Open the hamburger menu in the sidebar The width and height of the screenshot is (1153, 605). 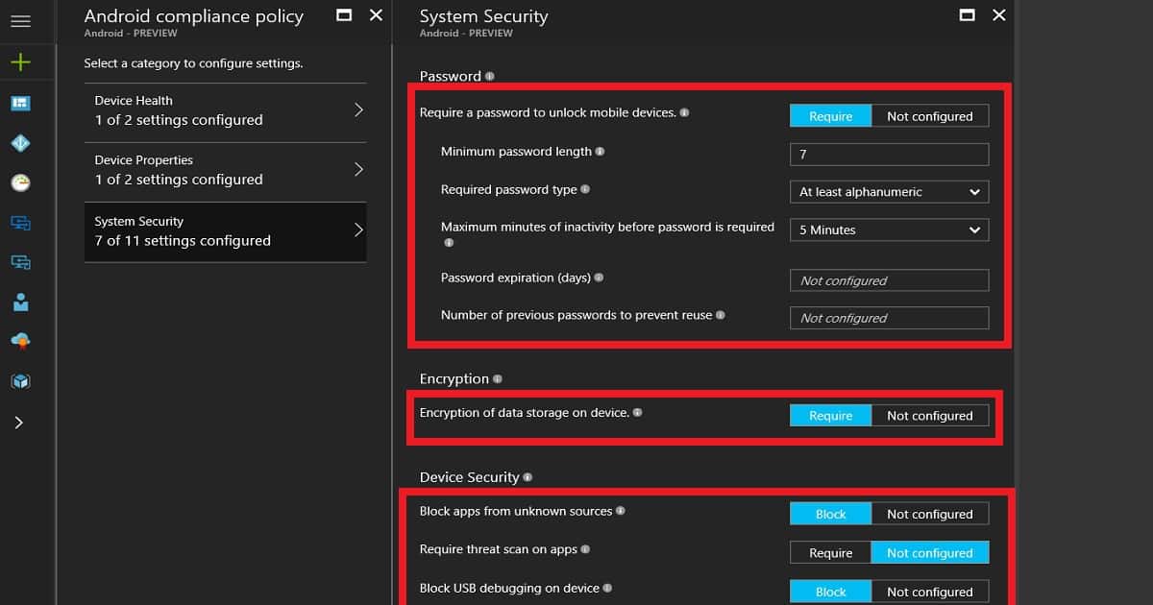(20, 21)
